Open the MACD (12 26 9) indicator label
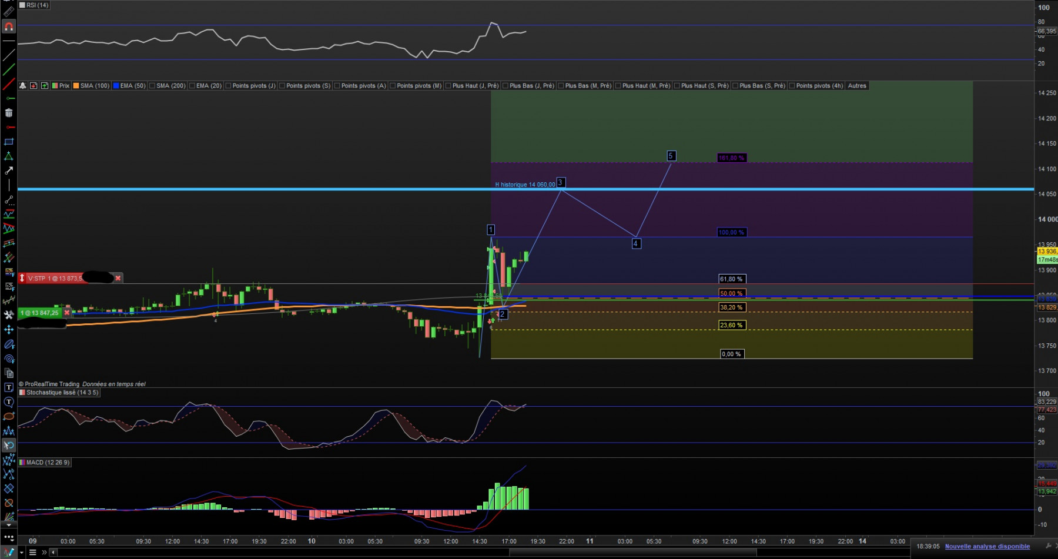1058x559 pixels. pyautogui.click(x=48, y=463)
